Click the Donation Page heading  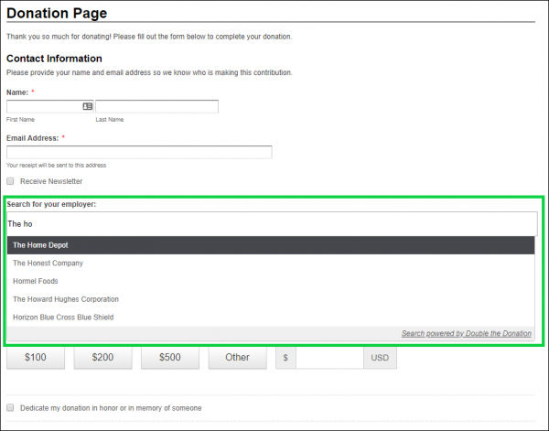pos(57,13)
